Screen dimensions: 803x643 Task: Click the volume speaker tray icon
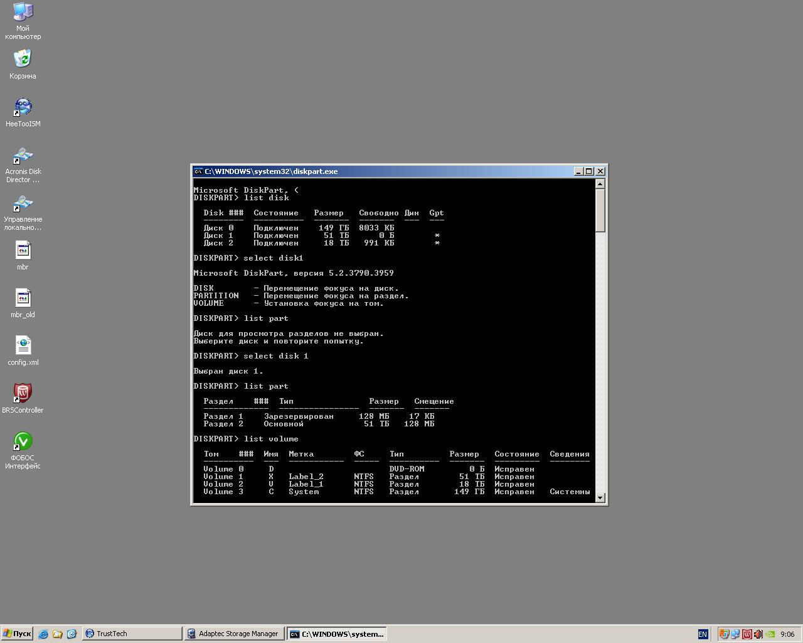758,634
